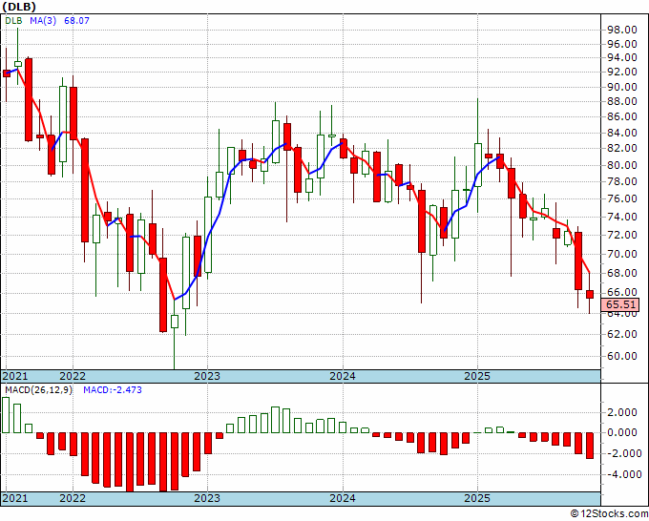This screenshot has height=521, width=649.
Task: Click 2023 on the MACD panel time axis
Action: coord(207,498)
